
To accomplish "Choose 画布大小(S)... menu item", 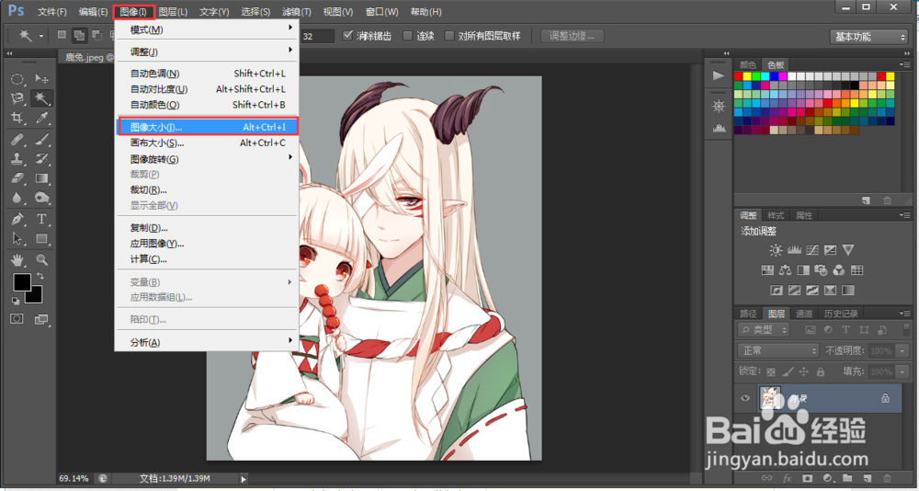I will [x=207, y=143].
